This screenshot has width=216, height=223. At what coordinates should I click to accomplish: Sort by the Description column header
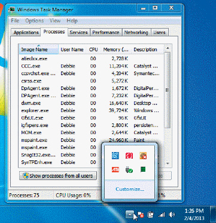coord(148,49)
